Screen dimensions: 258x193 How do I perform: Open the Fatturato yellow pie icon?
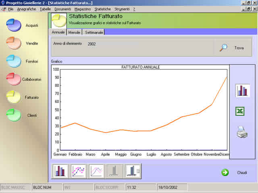pos(14,97)
